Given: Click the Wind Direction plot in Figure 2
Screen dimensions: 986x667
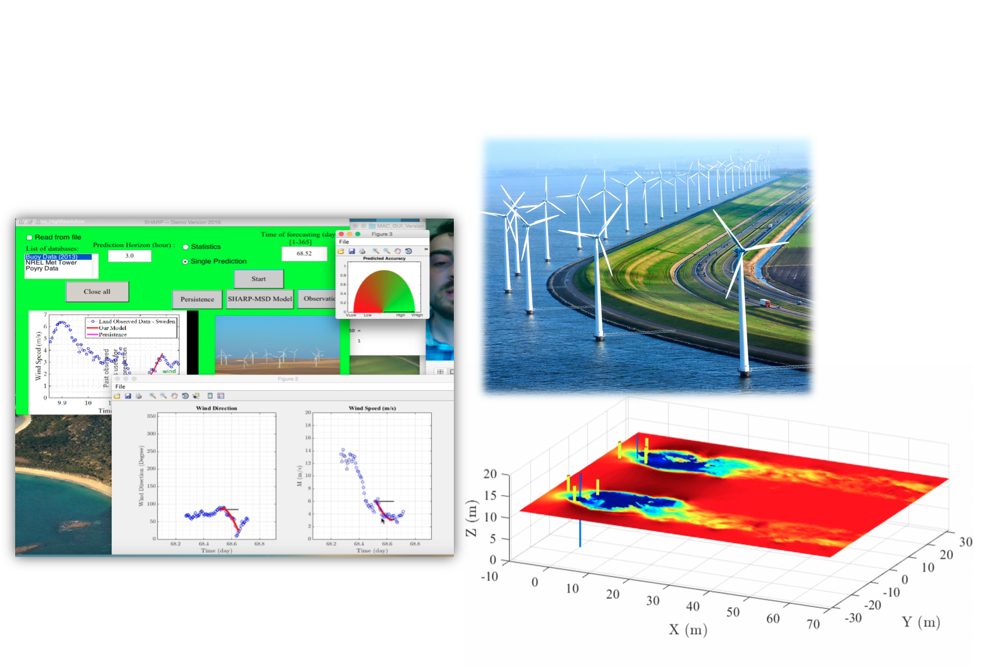Looking at the screenshot, I should click(x=217, y=476).
